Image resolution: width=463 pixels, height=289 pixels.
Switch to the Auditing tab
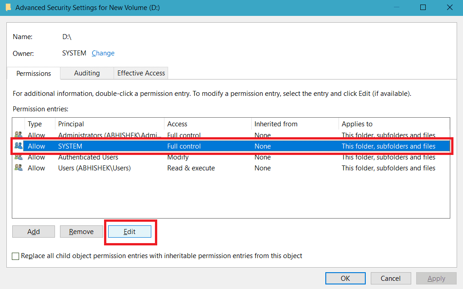pos(87,73)
